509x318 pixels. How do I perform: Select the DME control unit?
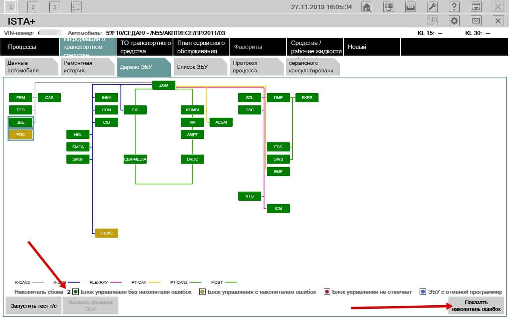click(278, 97)
